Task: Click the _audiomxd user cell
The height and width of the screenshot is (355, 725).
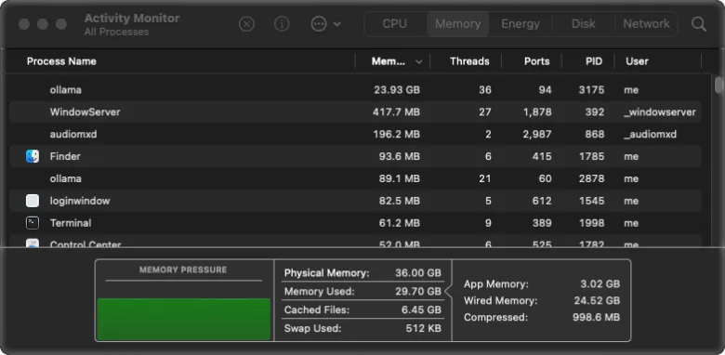Action: click(x=650, y=134)
